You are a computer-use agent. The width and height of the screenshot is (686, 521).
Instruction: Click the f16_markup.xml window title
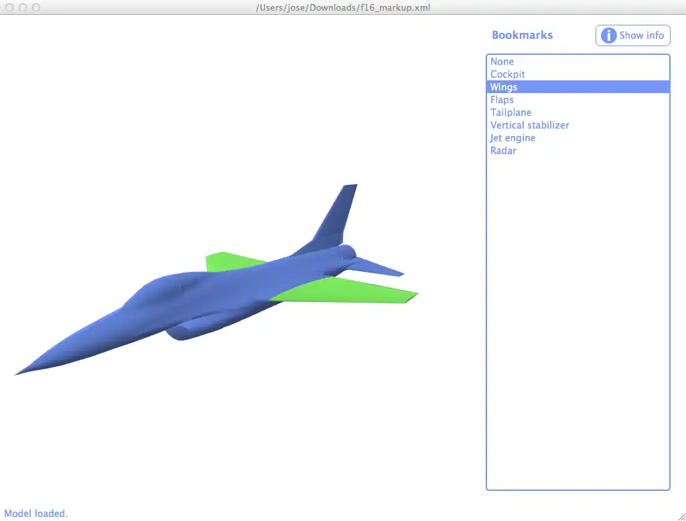pos(343,7)
